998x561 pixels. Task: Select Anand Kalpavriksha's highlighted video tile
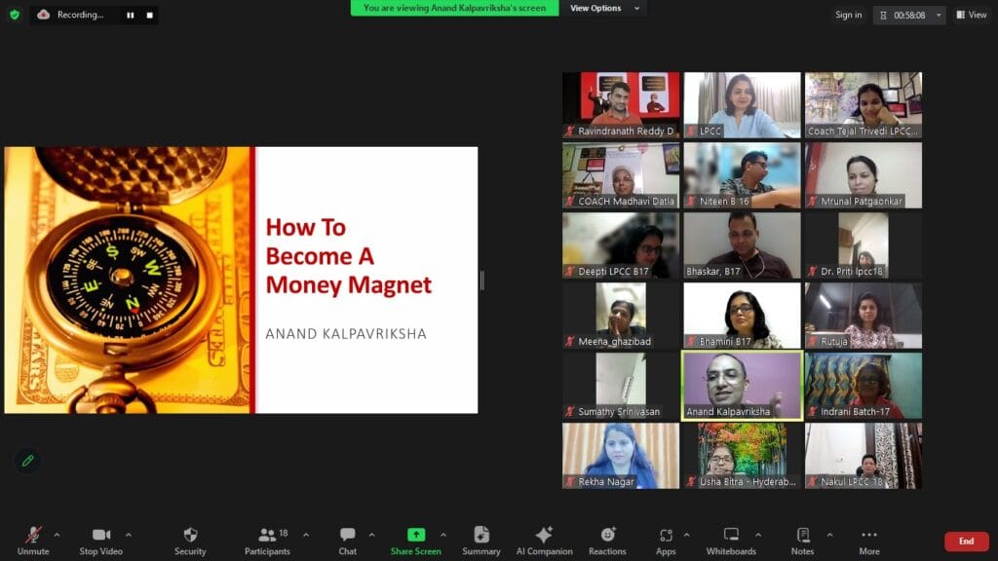[x=742, y=386]
